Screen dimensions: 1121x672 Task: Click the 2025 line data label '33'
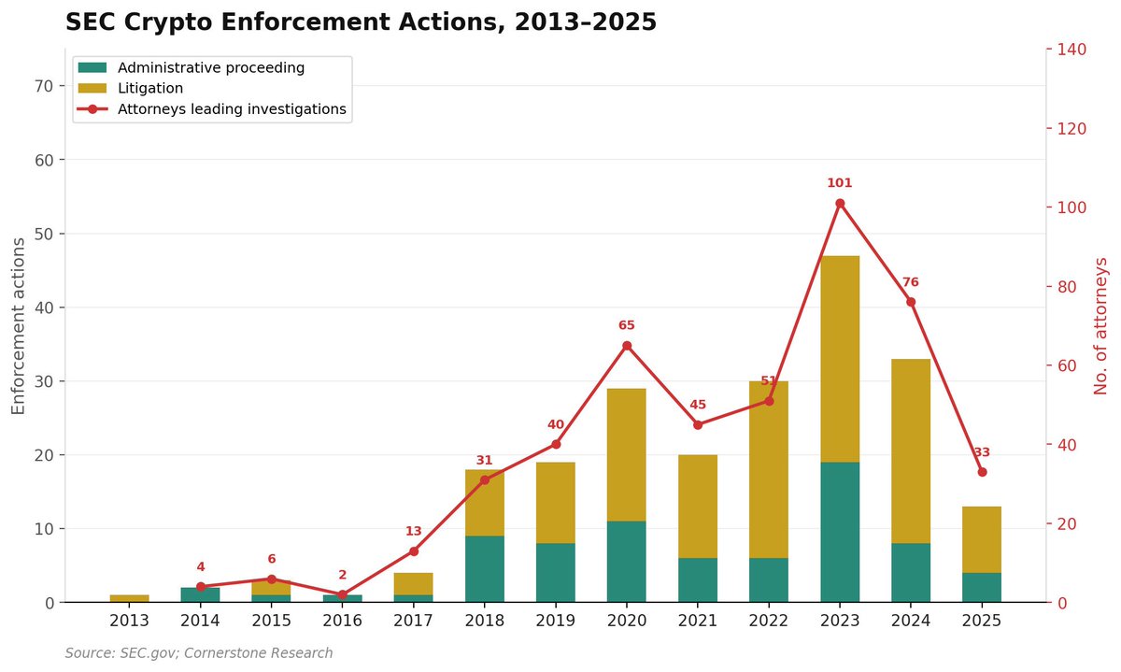[x=982, y=452]
